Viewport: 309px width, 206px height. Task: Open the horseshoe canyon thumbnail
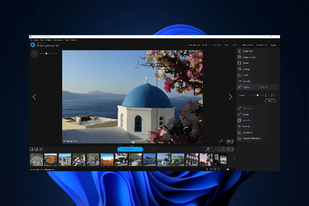(51, 160)
